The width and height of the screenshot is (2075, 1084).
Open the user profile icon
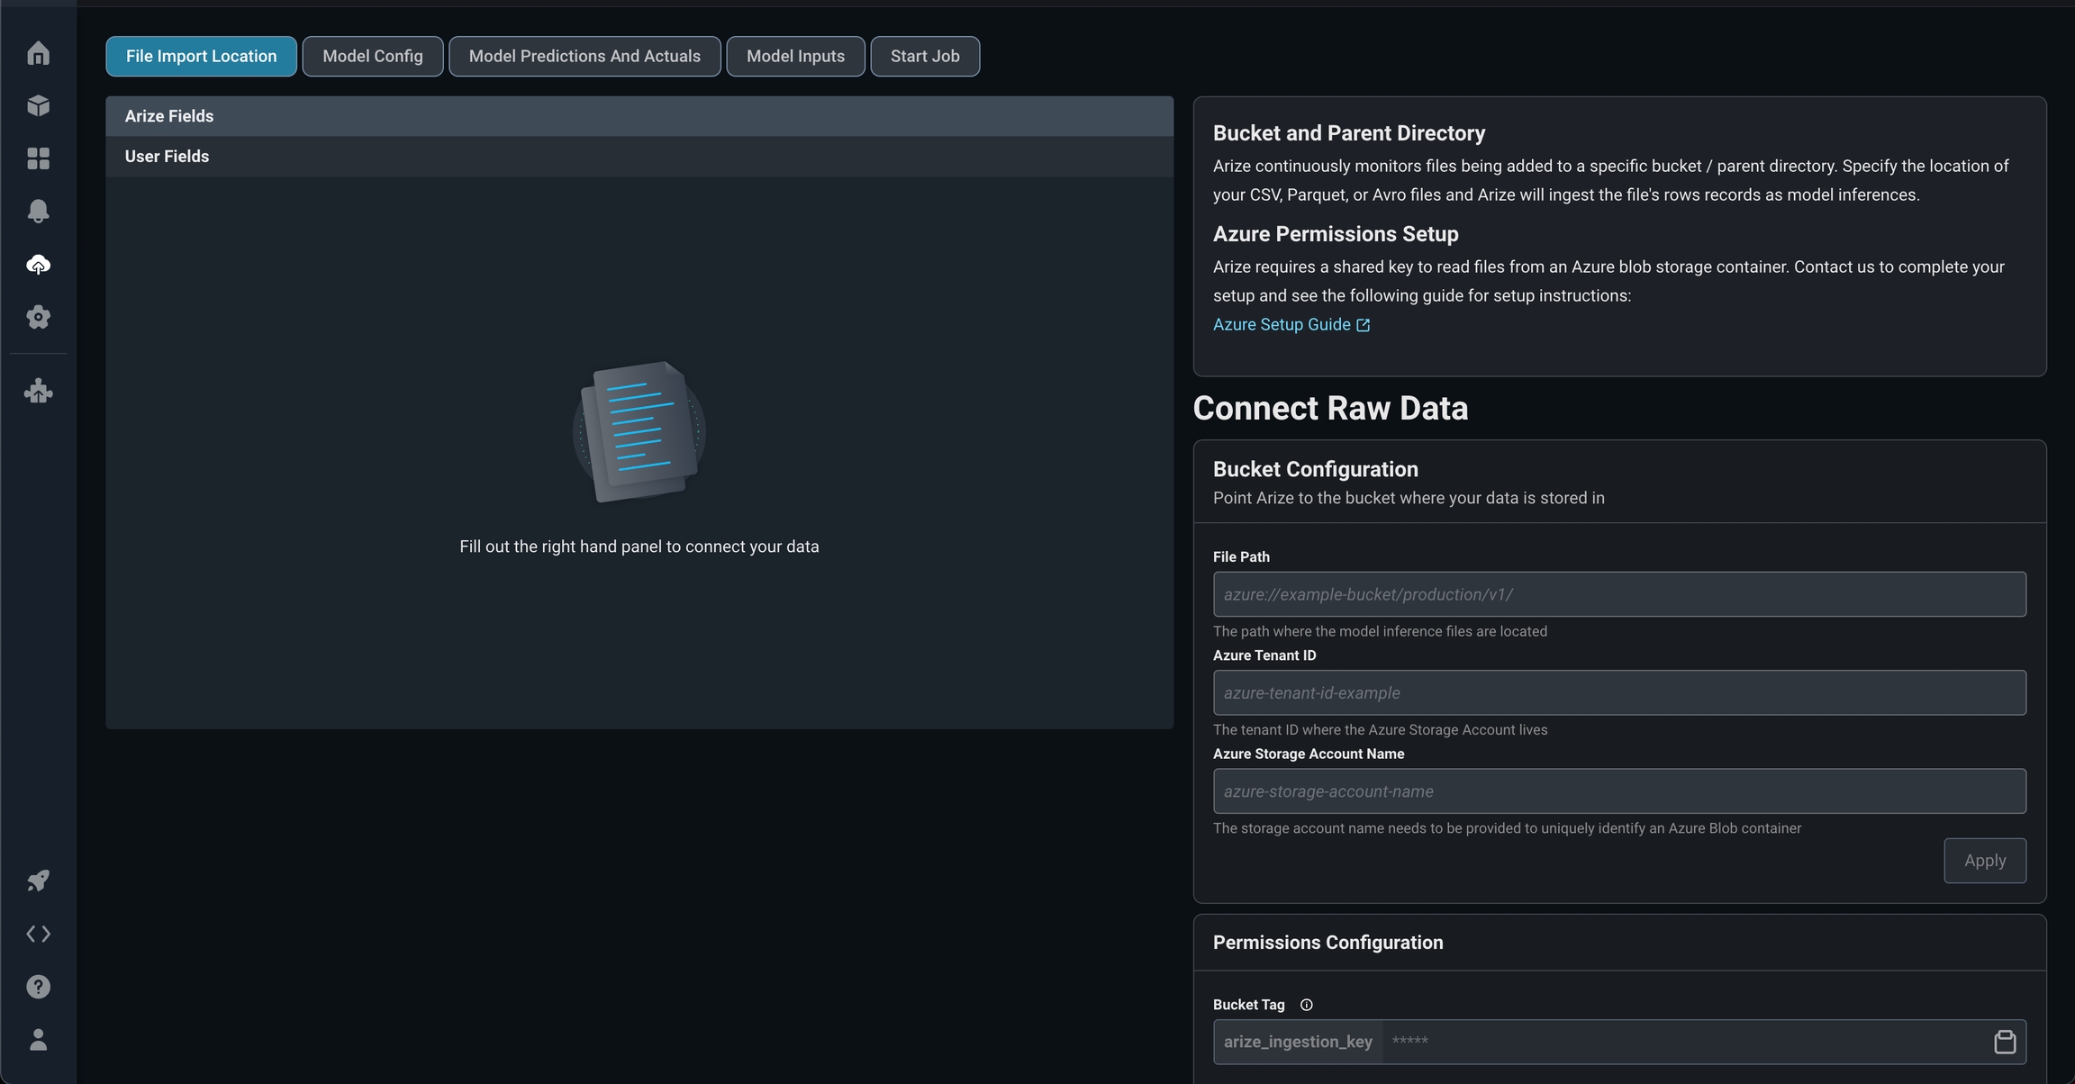(x=38, y=1040)
